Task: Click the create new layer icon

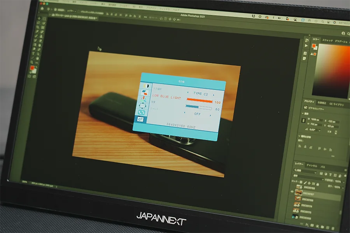Action: (x=328, y=227)
